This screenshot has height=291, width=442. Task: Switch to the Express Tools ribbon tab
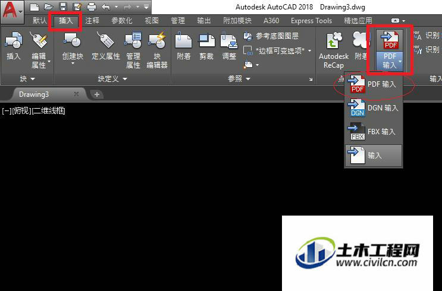pos(311,21)
